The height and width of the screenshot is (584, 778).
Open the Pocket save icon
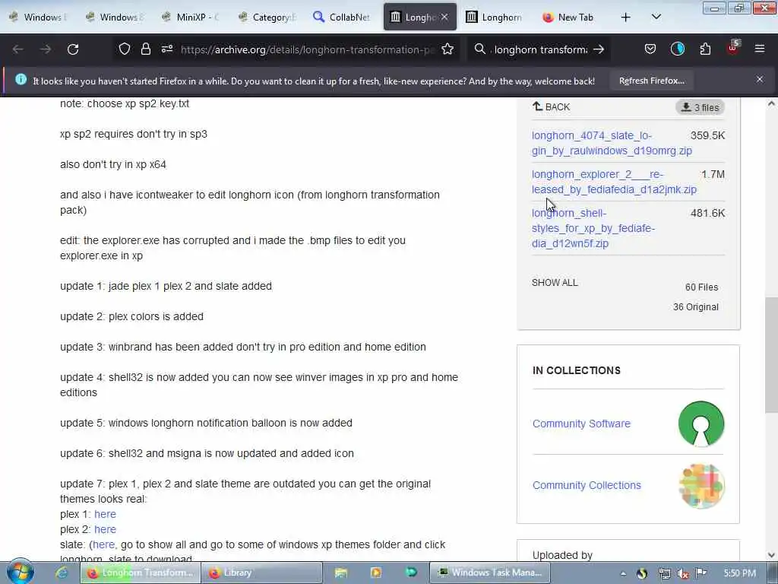tap(650, 49)
